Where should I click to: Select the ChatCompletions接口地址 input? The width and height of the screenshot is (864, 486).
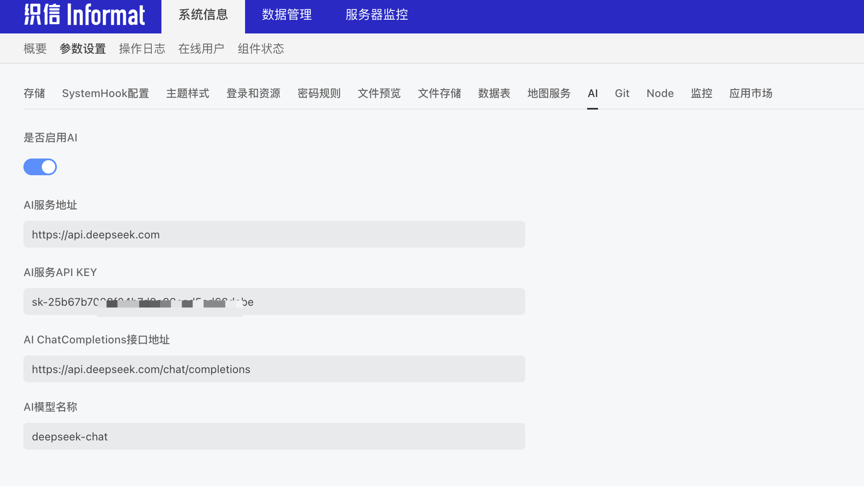click(274, 369)
